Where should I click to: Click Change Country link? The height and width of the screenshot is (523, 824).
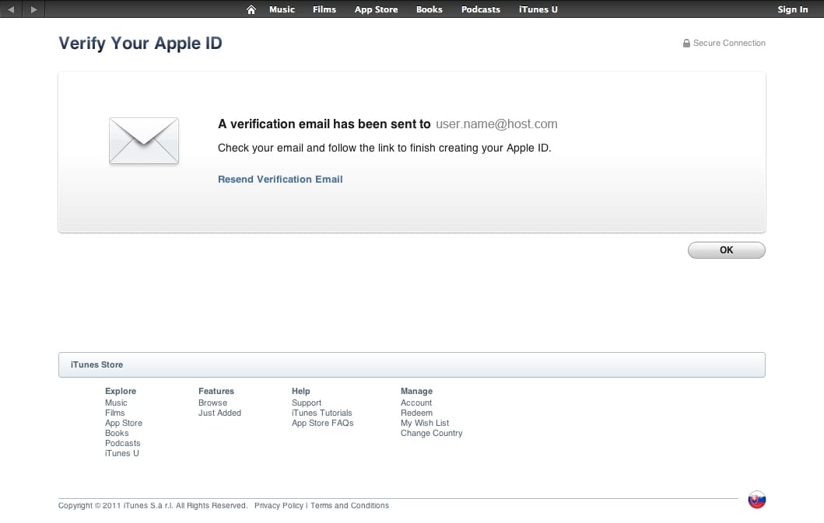click(x=431, y=433)
